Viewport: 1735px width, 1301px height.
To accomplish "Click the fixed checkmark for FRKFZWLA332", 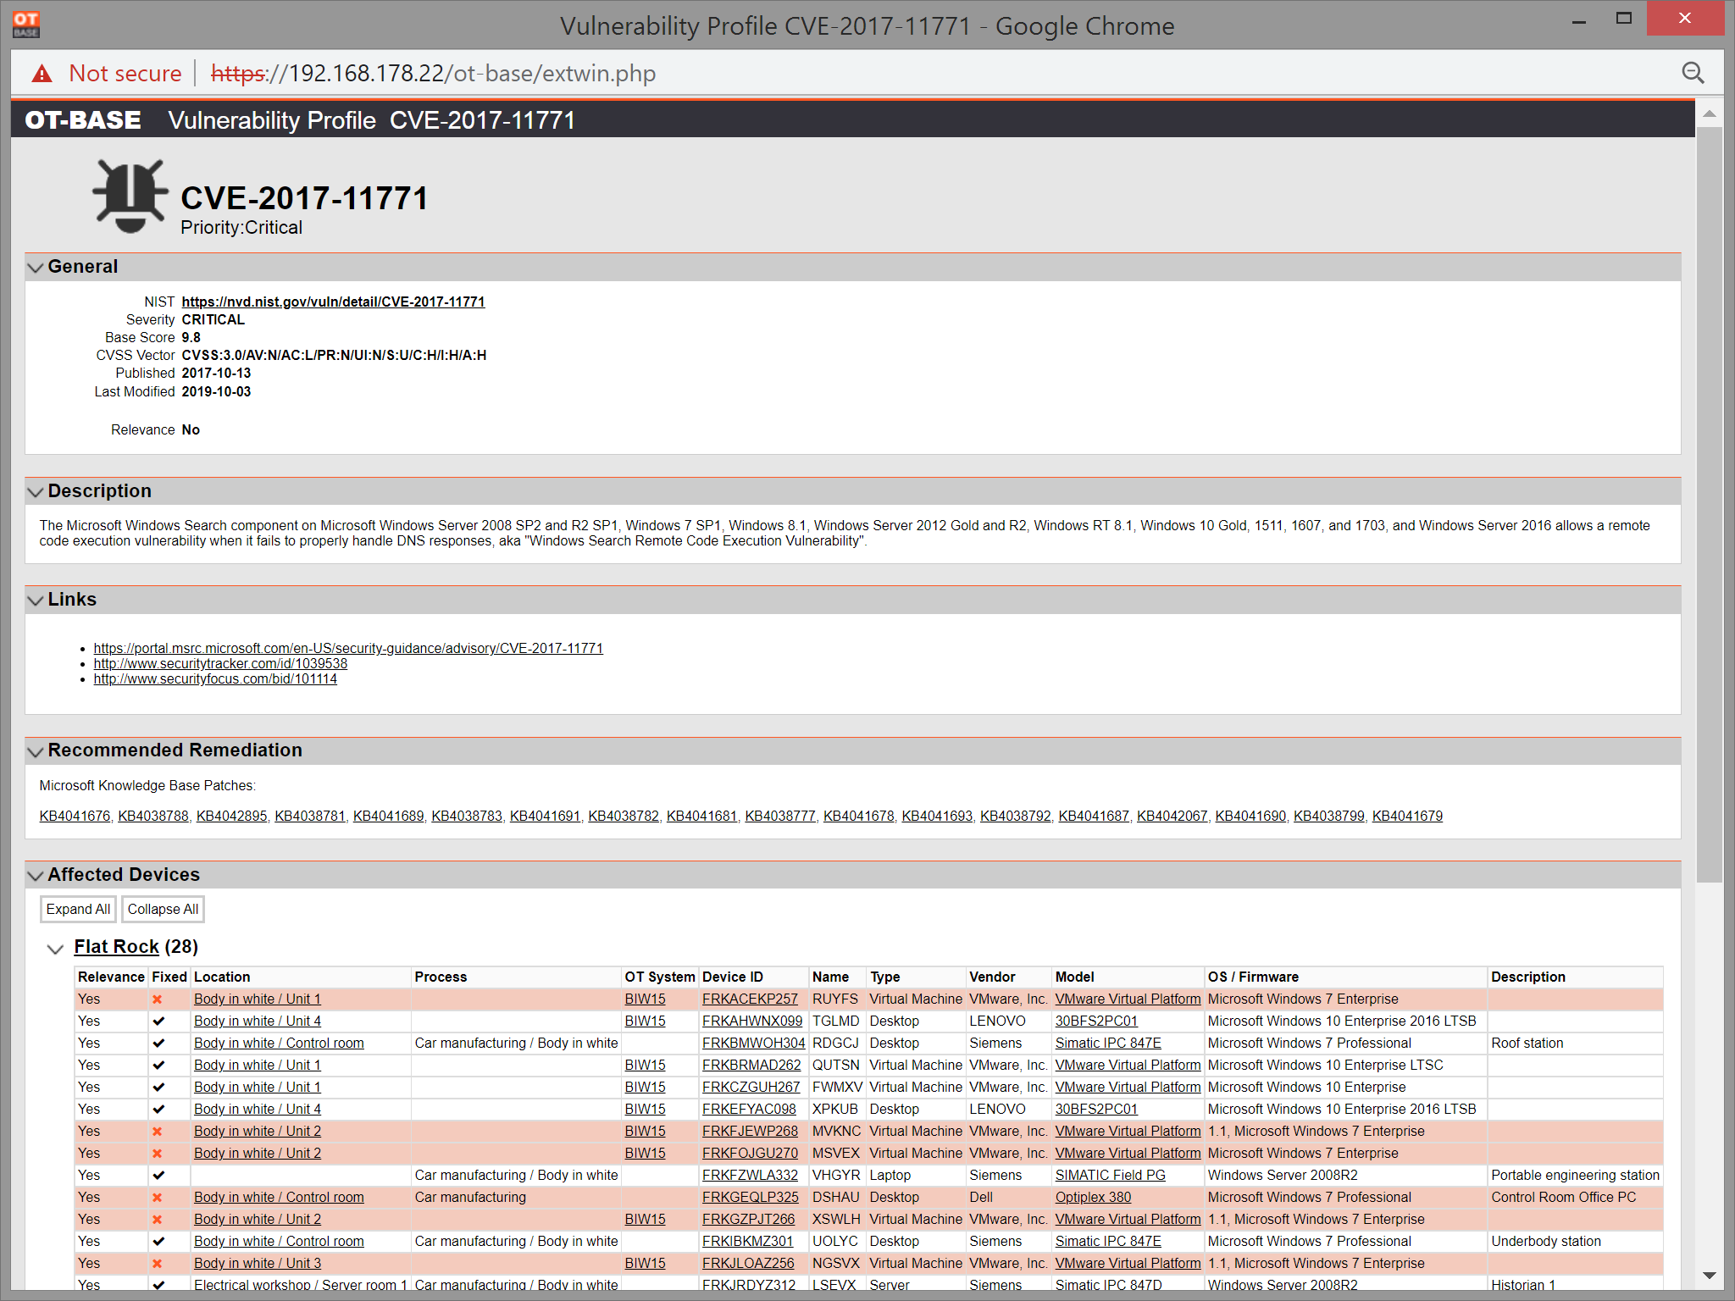I will (158, 1176).
